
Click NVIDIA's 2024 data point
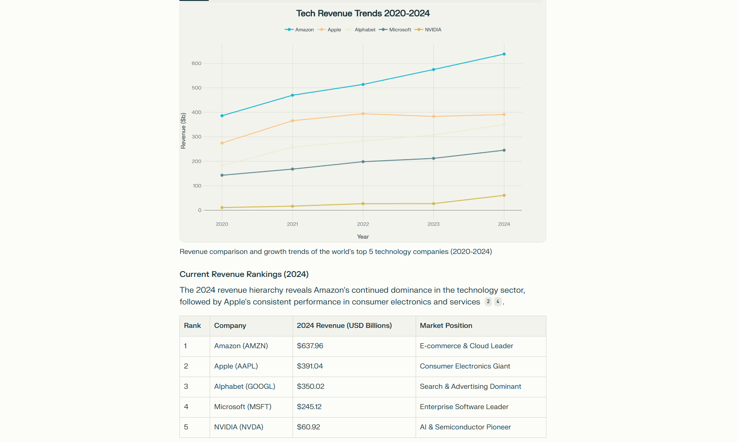(504, 195)
